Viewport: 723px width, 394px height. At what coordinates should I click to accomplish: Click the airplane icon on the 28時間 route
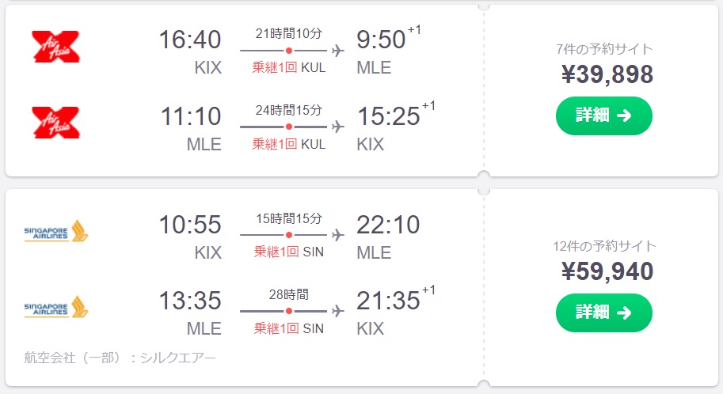pos(338,311)
